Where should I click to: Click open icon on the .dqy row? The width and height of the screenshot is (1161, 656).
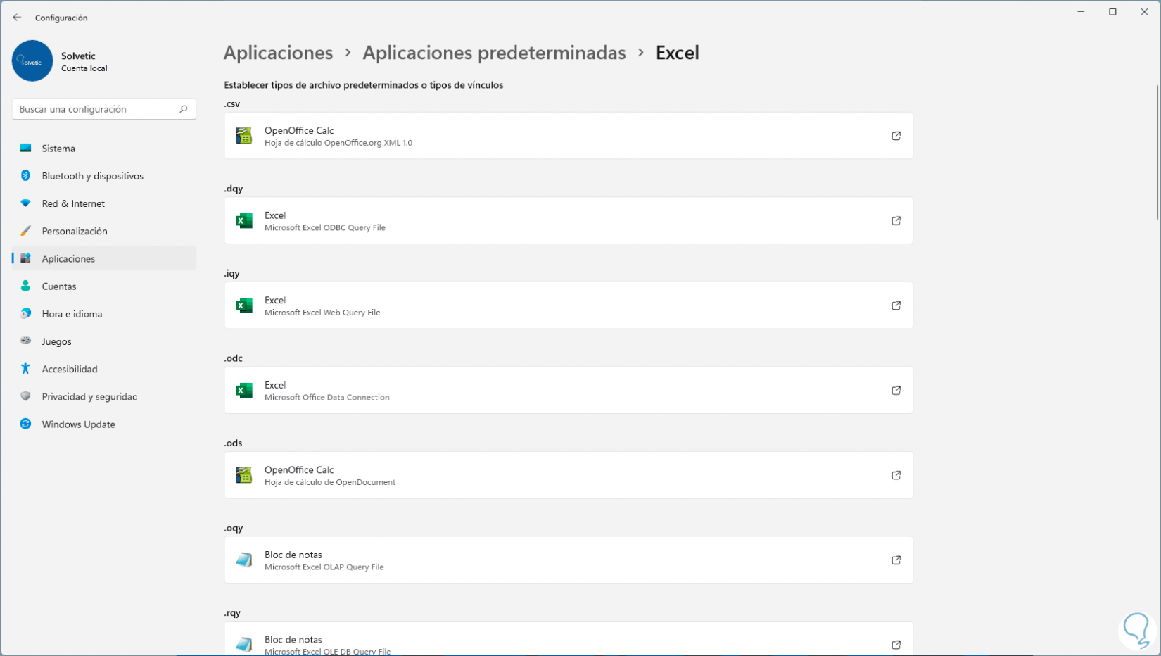896,221
